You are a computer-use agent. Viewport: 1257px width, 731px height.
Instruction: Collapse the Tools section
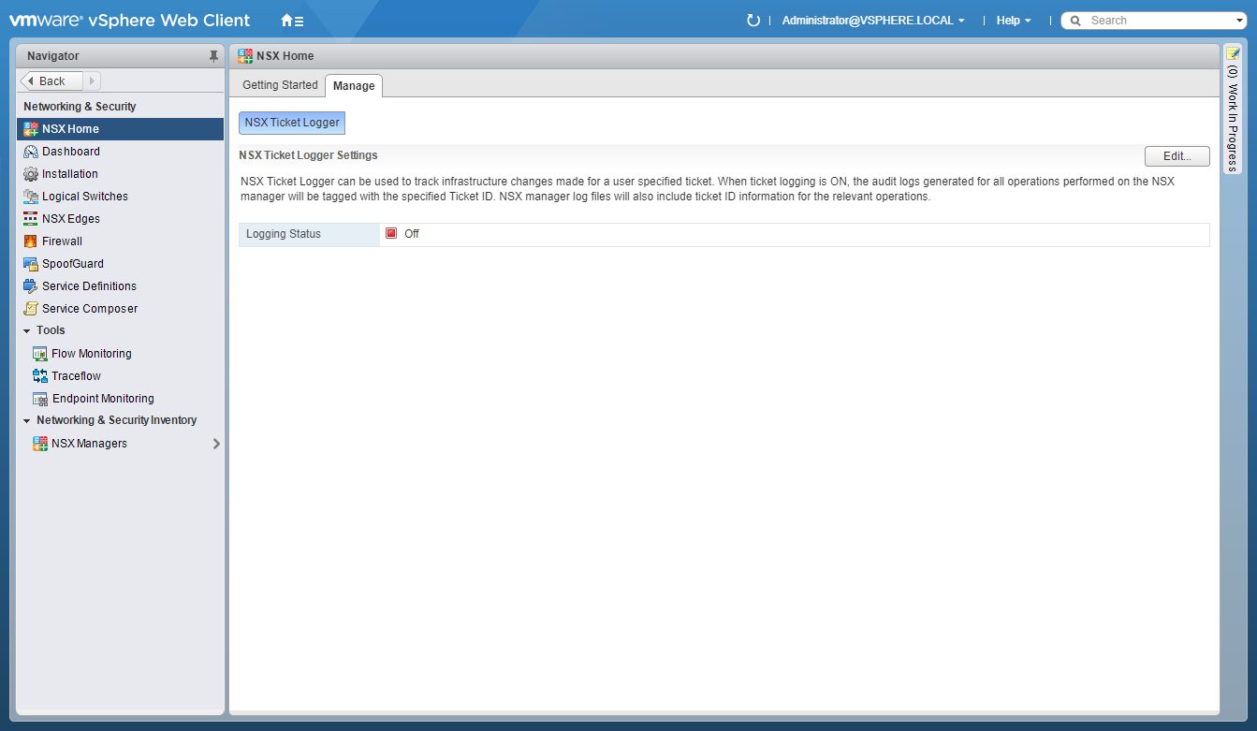(x=27, y=330)
